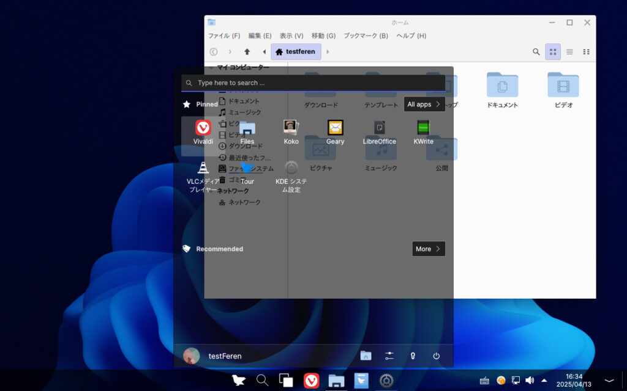This screenshot has width=627, height=391.
Task: Click the keyboard layout tray icon
Action: click(x=484, y=381)
